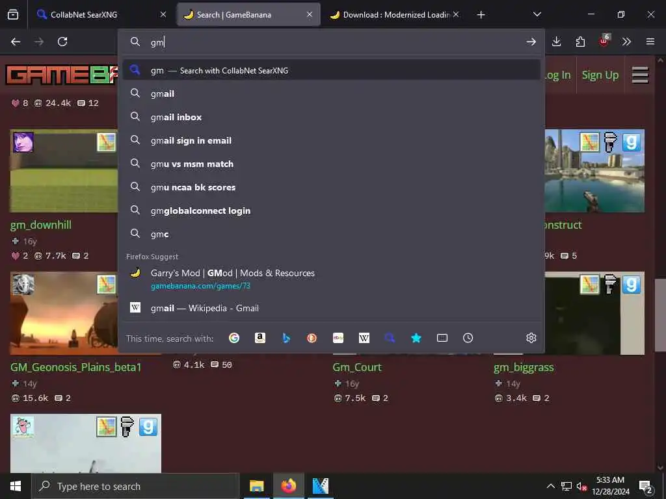Search open tabs using the tabs icon

pyautogui.click(x=442, y=338)
